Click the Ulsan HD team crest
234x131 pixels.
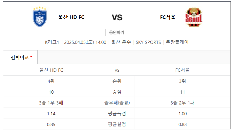[40, 17]
